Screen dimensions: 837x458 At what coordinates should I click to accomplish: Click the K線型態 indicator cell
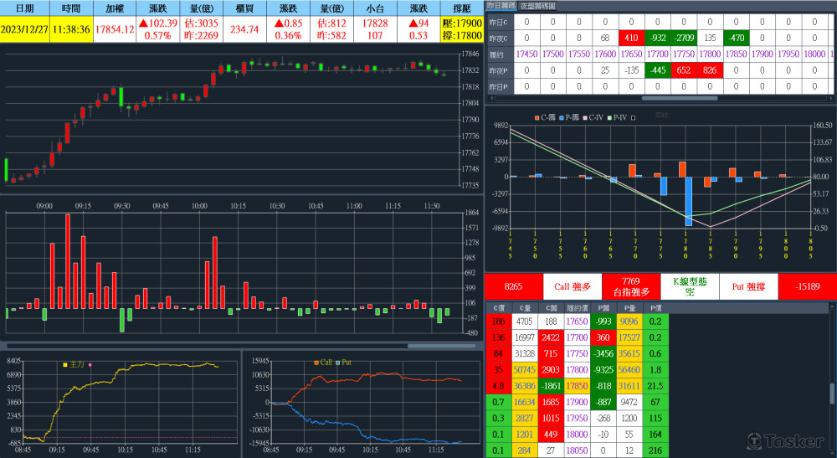690,286
